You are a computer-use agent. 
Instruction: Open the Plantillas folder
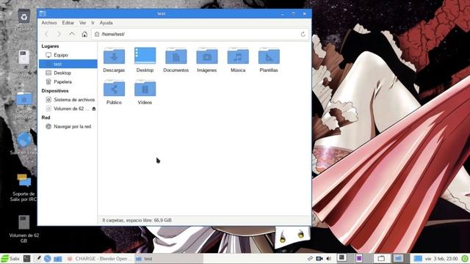click(269, 59)
